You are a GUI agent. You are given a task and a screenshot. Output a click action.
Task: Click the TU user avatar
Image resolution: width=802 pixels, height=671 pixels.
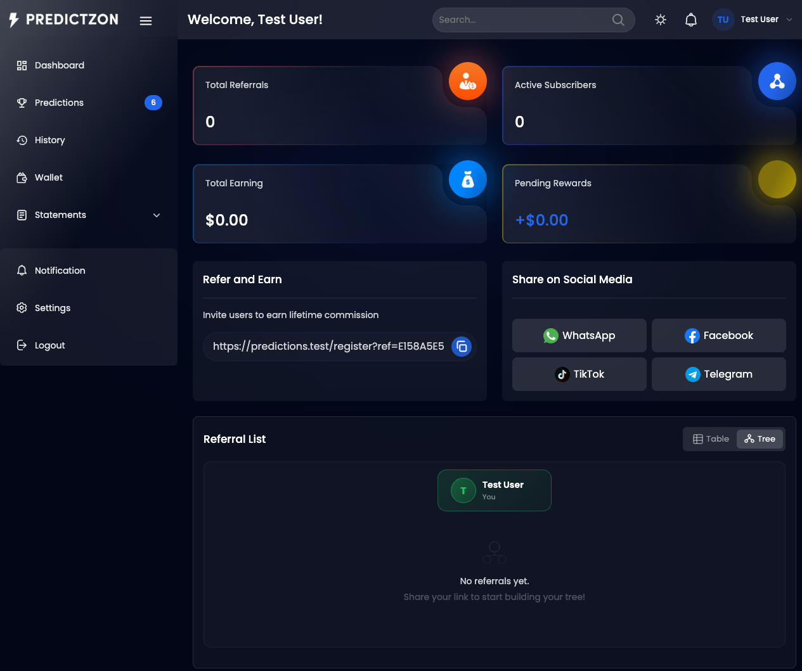(x=723, y=20)
